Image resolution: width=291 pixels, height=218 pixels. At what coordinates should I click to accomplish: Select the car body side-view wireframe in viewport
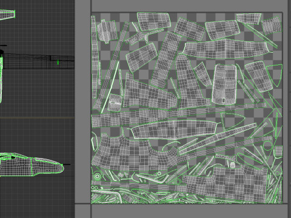[x=32, y=164]
